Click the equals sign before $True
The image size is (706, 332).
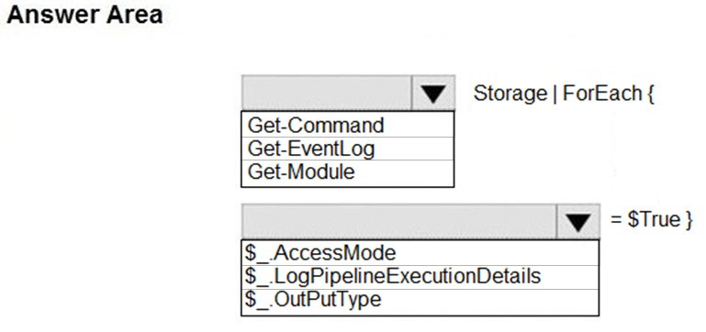pyautogui.click(x=616, y=220)
